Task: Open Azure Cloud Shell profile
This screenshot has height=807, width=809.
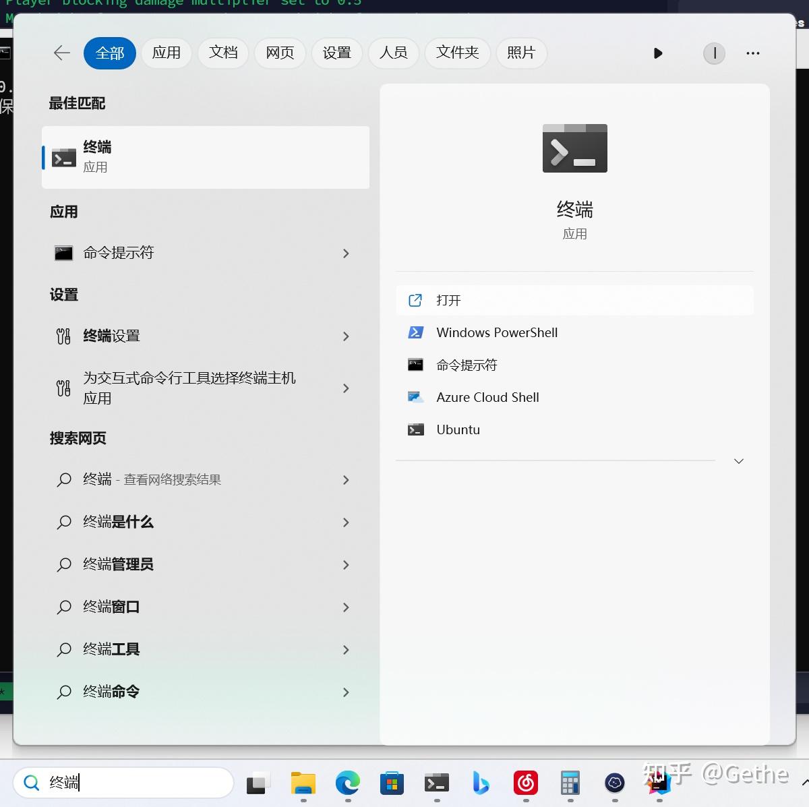Action: click(574, 397)
